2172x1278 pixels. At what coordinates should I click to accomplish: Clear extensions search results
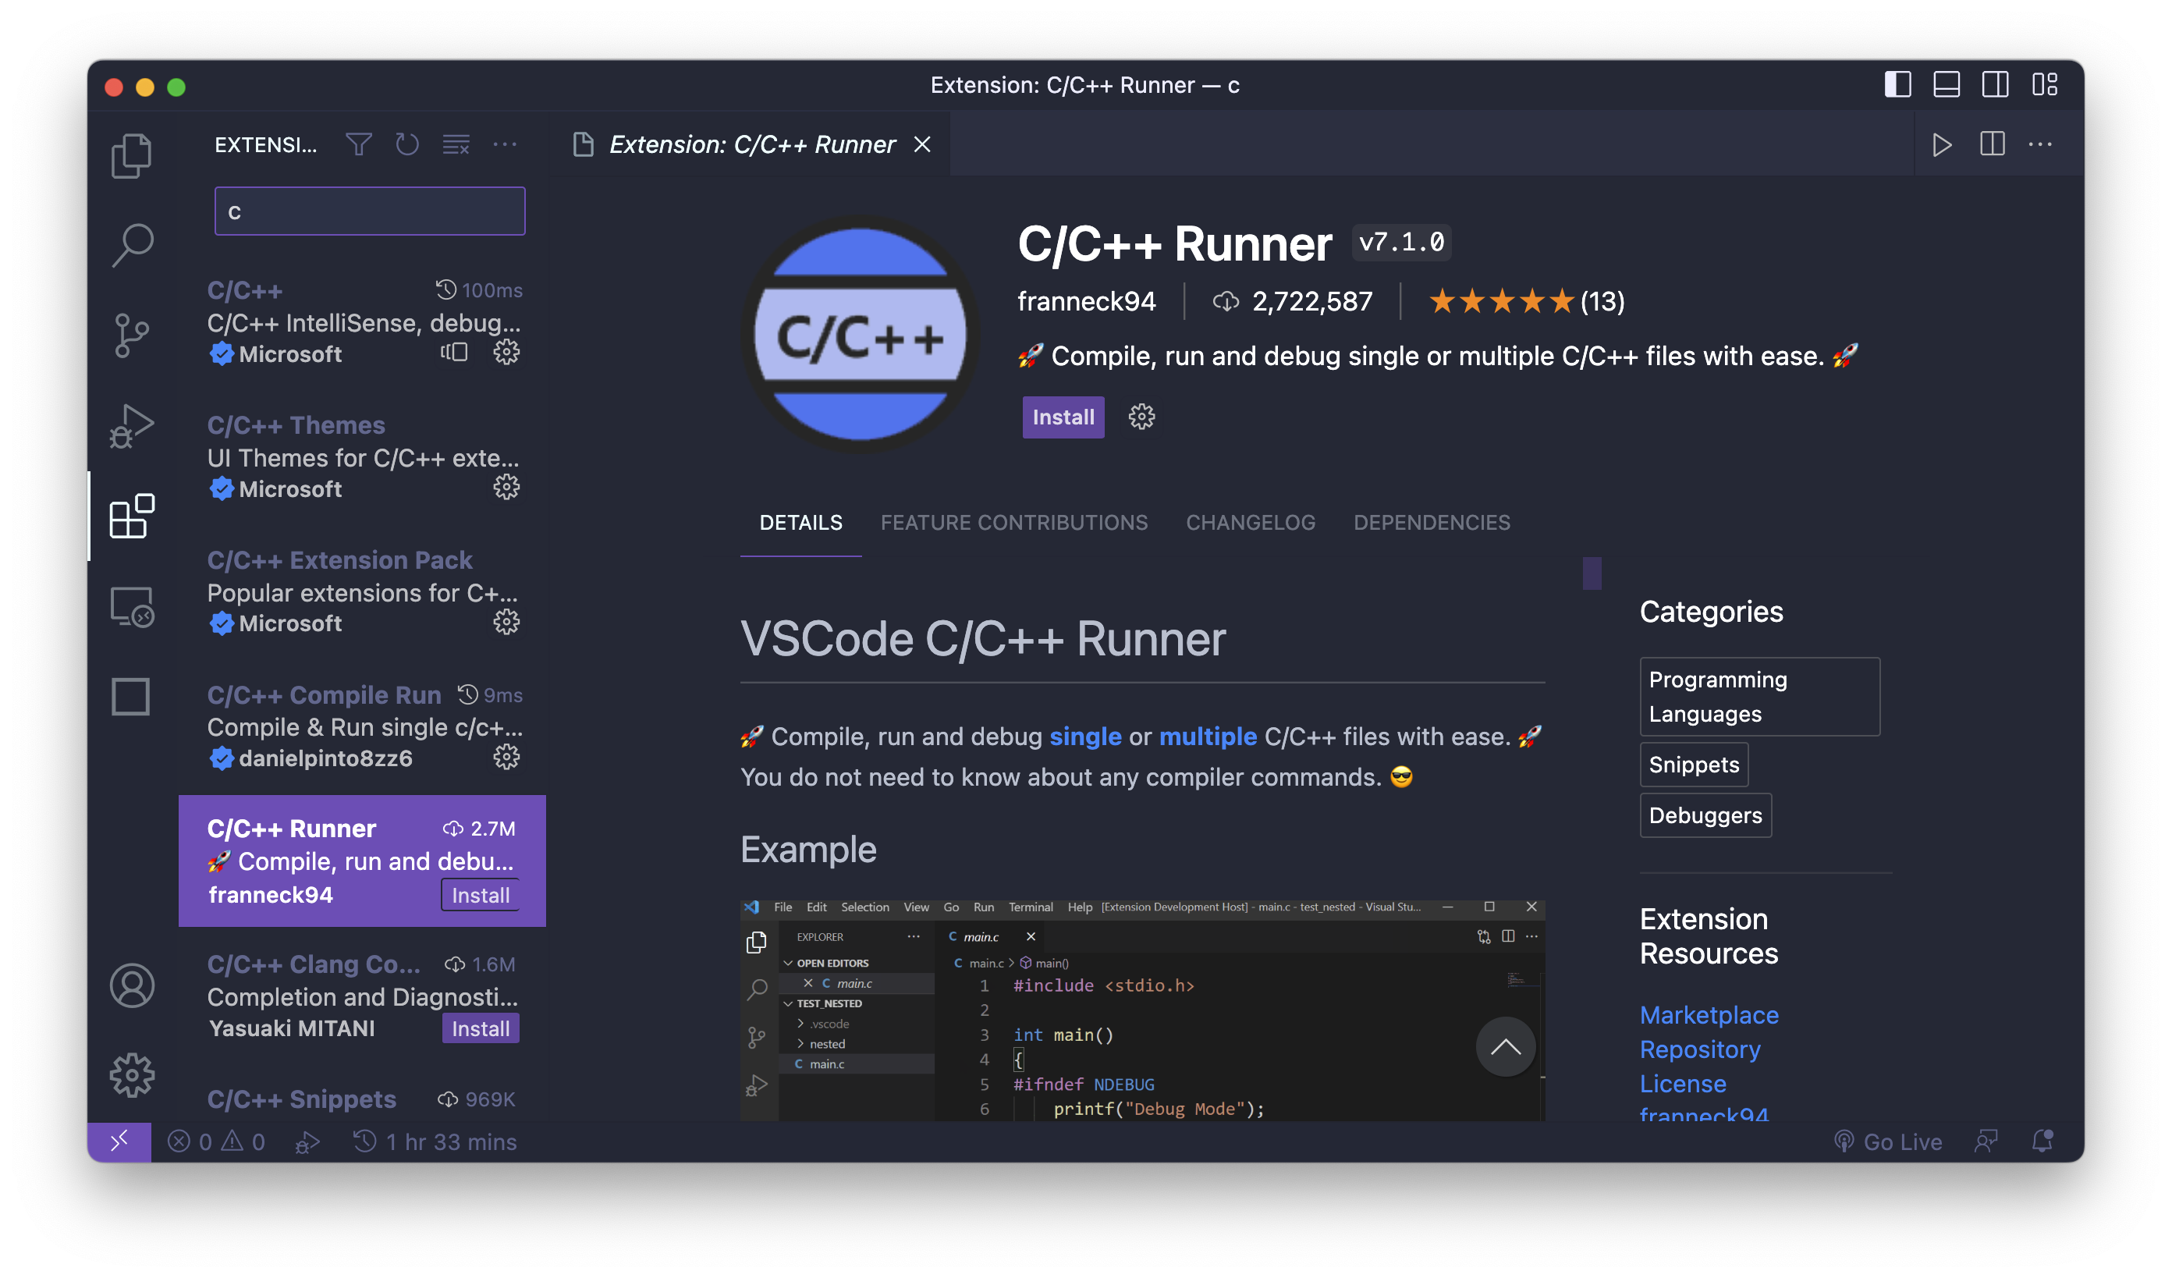(456, 144)
